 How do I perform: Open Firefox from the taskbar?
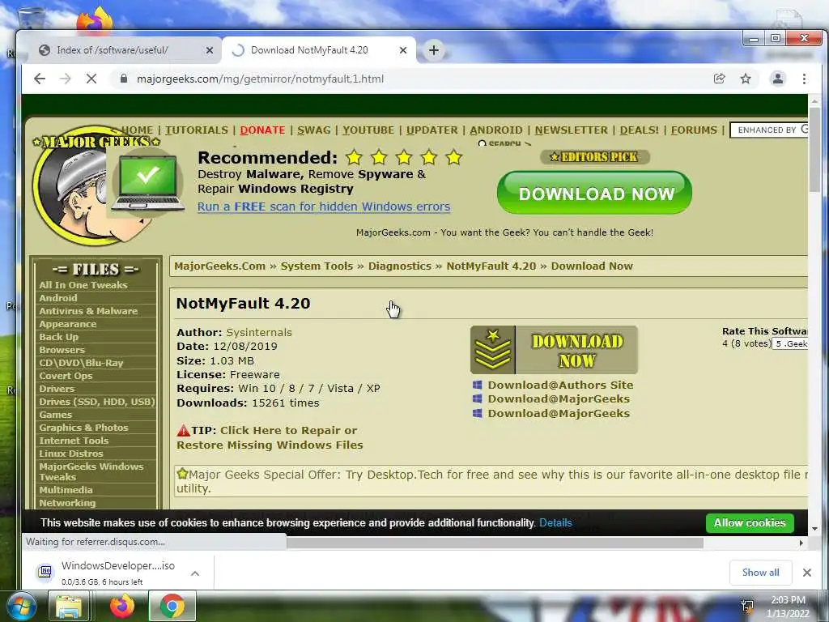122,607
